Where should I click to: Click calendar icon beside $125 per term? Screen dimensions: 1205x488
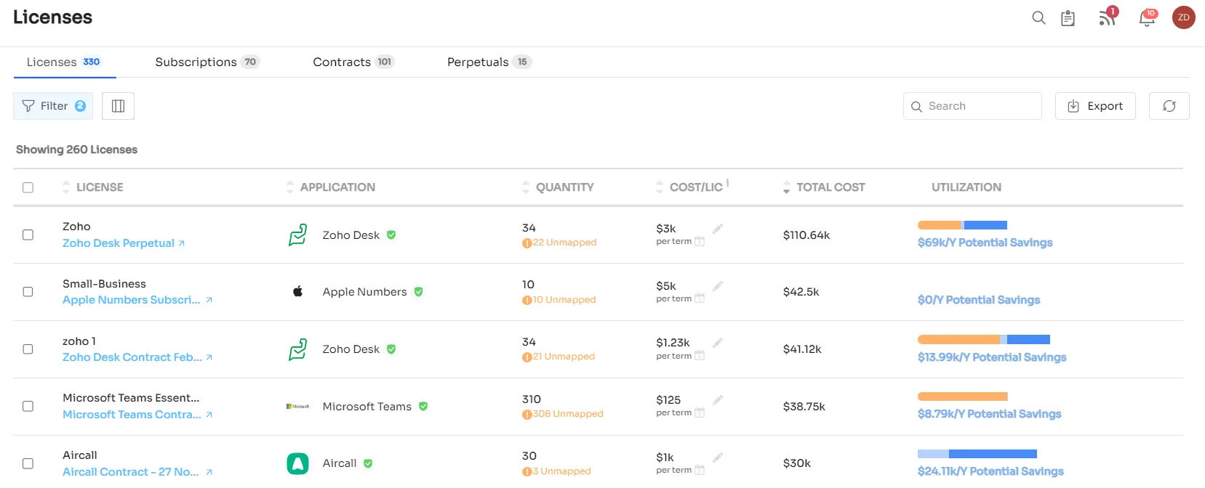(x=700, y=412)
